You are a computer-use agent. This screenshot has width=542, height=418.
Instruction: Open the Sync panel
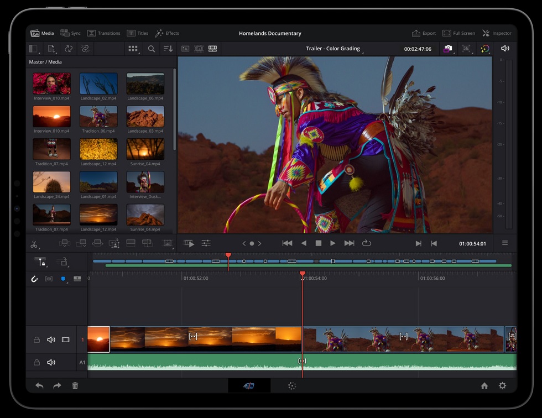click(71, 33)
